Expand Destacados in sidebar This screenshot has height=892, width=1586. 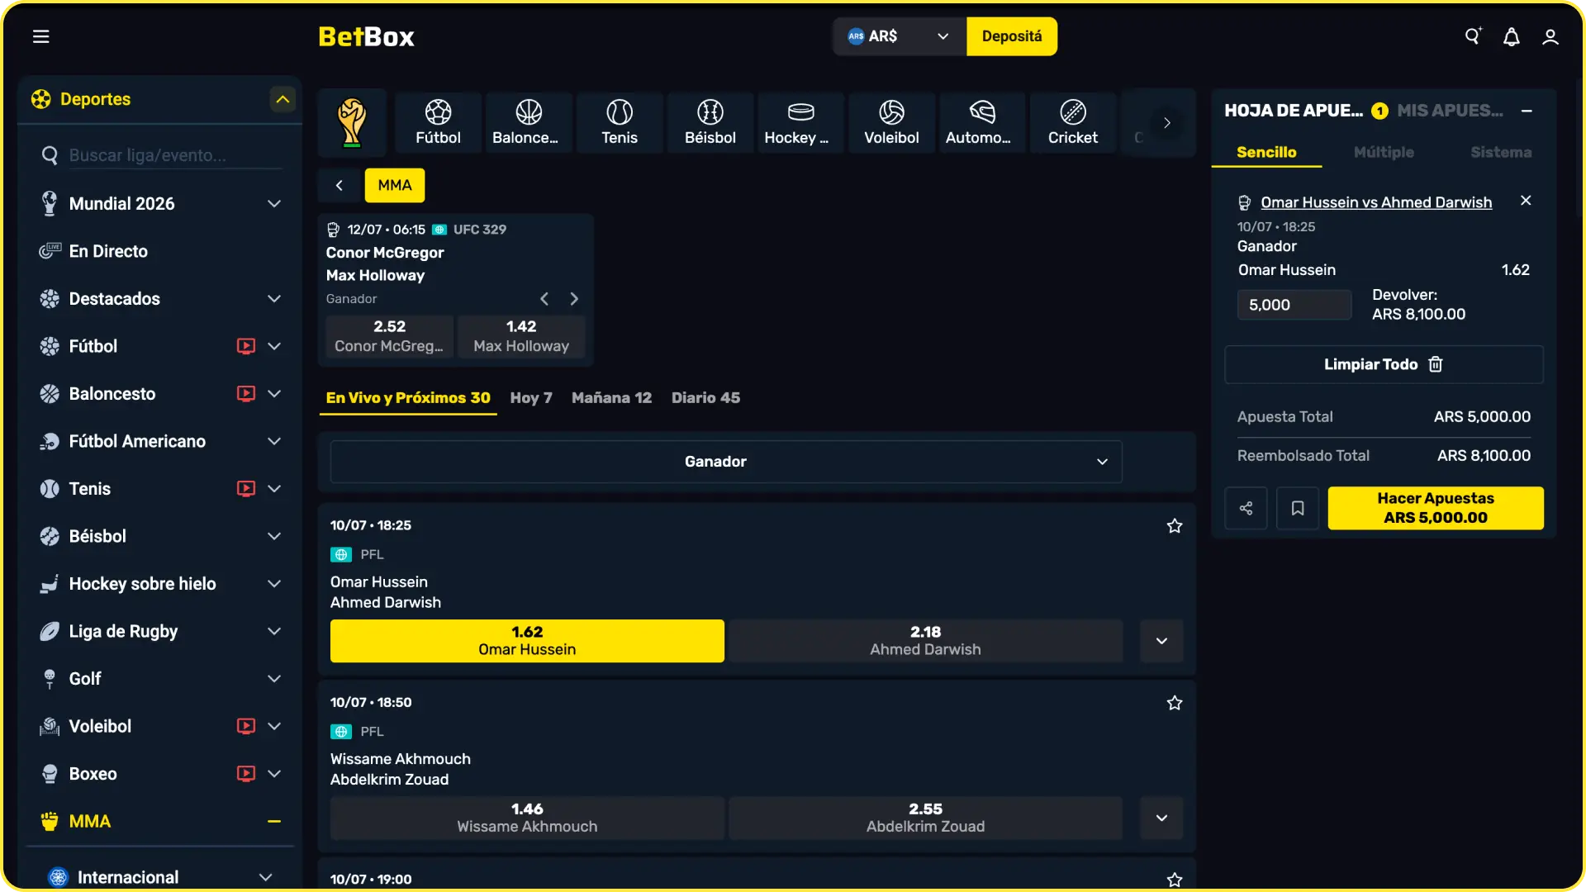click(274, 298)
